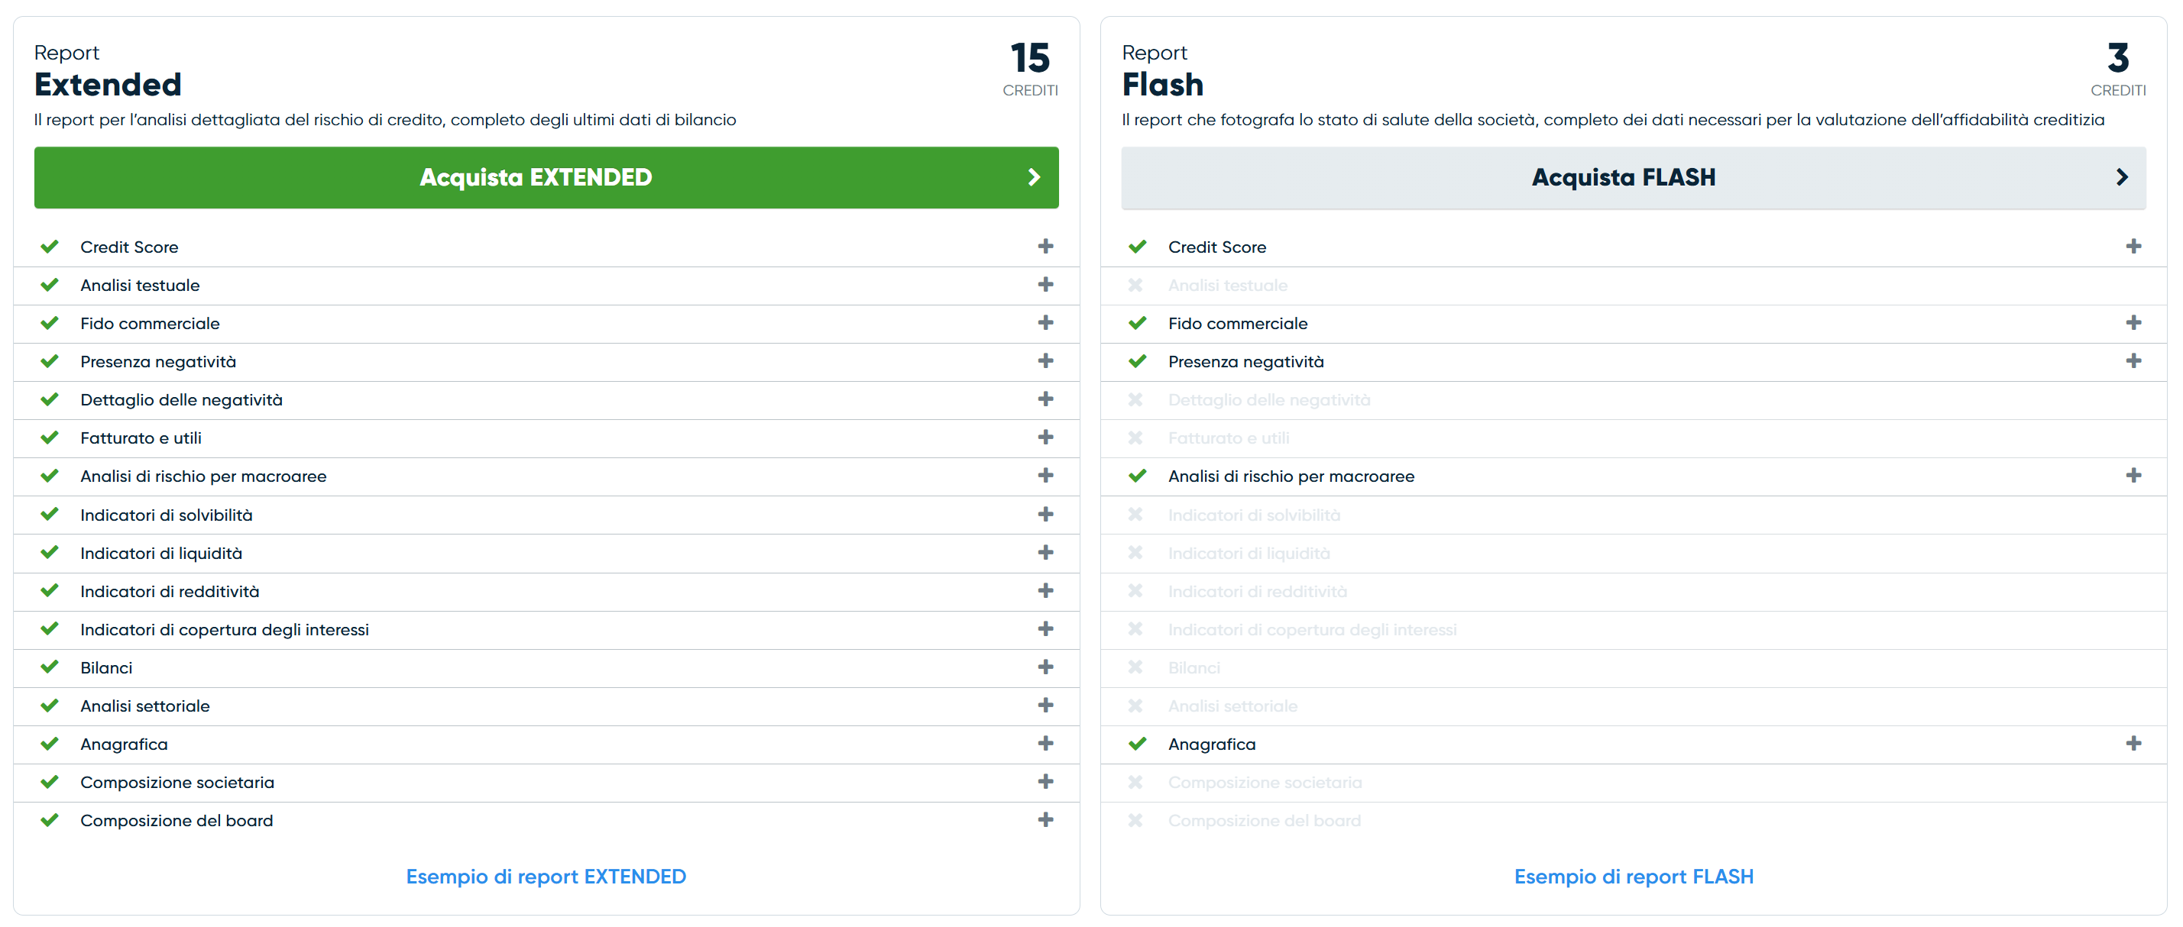Click green checkmark beside Flash Analisi di rischio
The width and height of the screenshot is (2183, 927).
pyautogui.click(x=1137, y=476)
